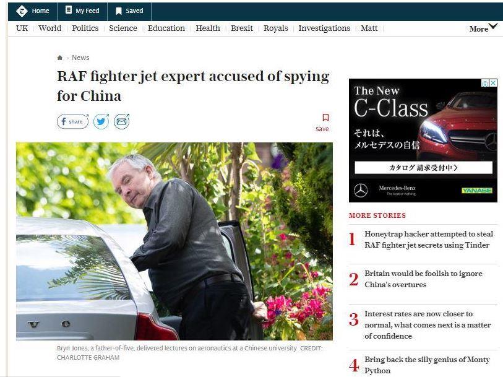The width and height of the screenshot is (503, 377).
Task: Click the breadcrumb home icon
Action: (59, 58)
